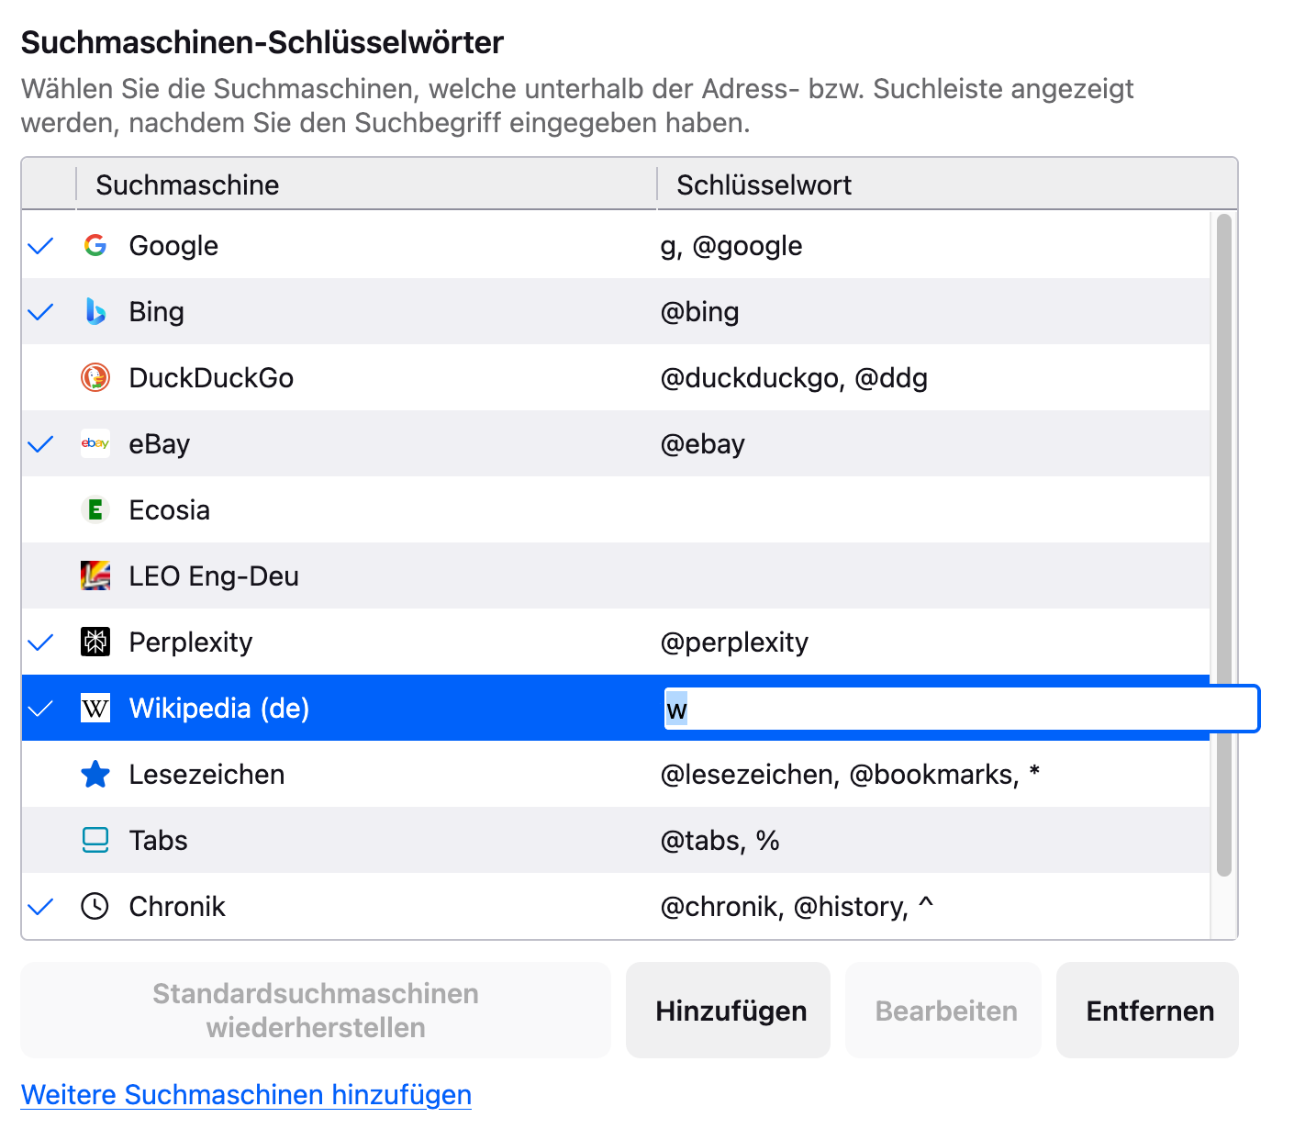Click the Hinzufügen button
The width and height of the screenshot is (1294, 1140).
(731, 1011)
